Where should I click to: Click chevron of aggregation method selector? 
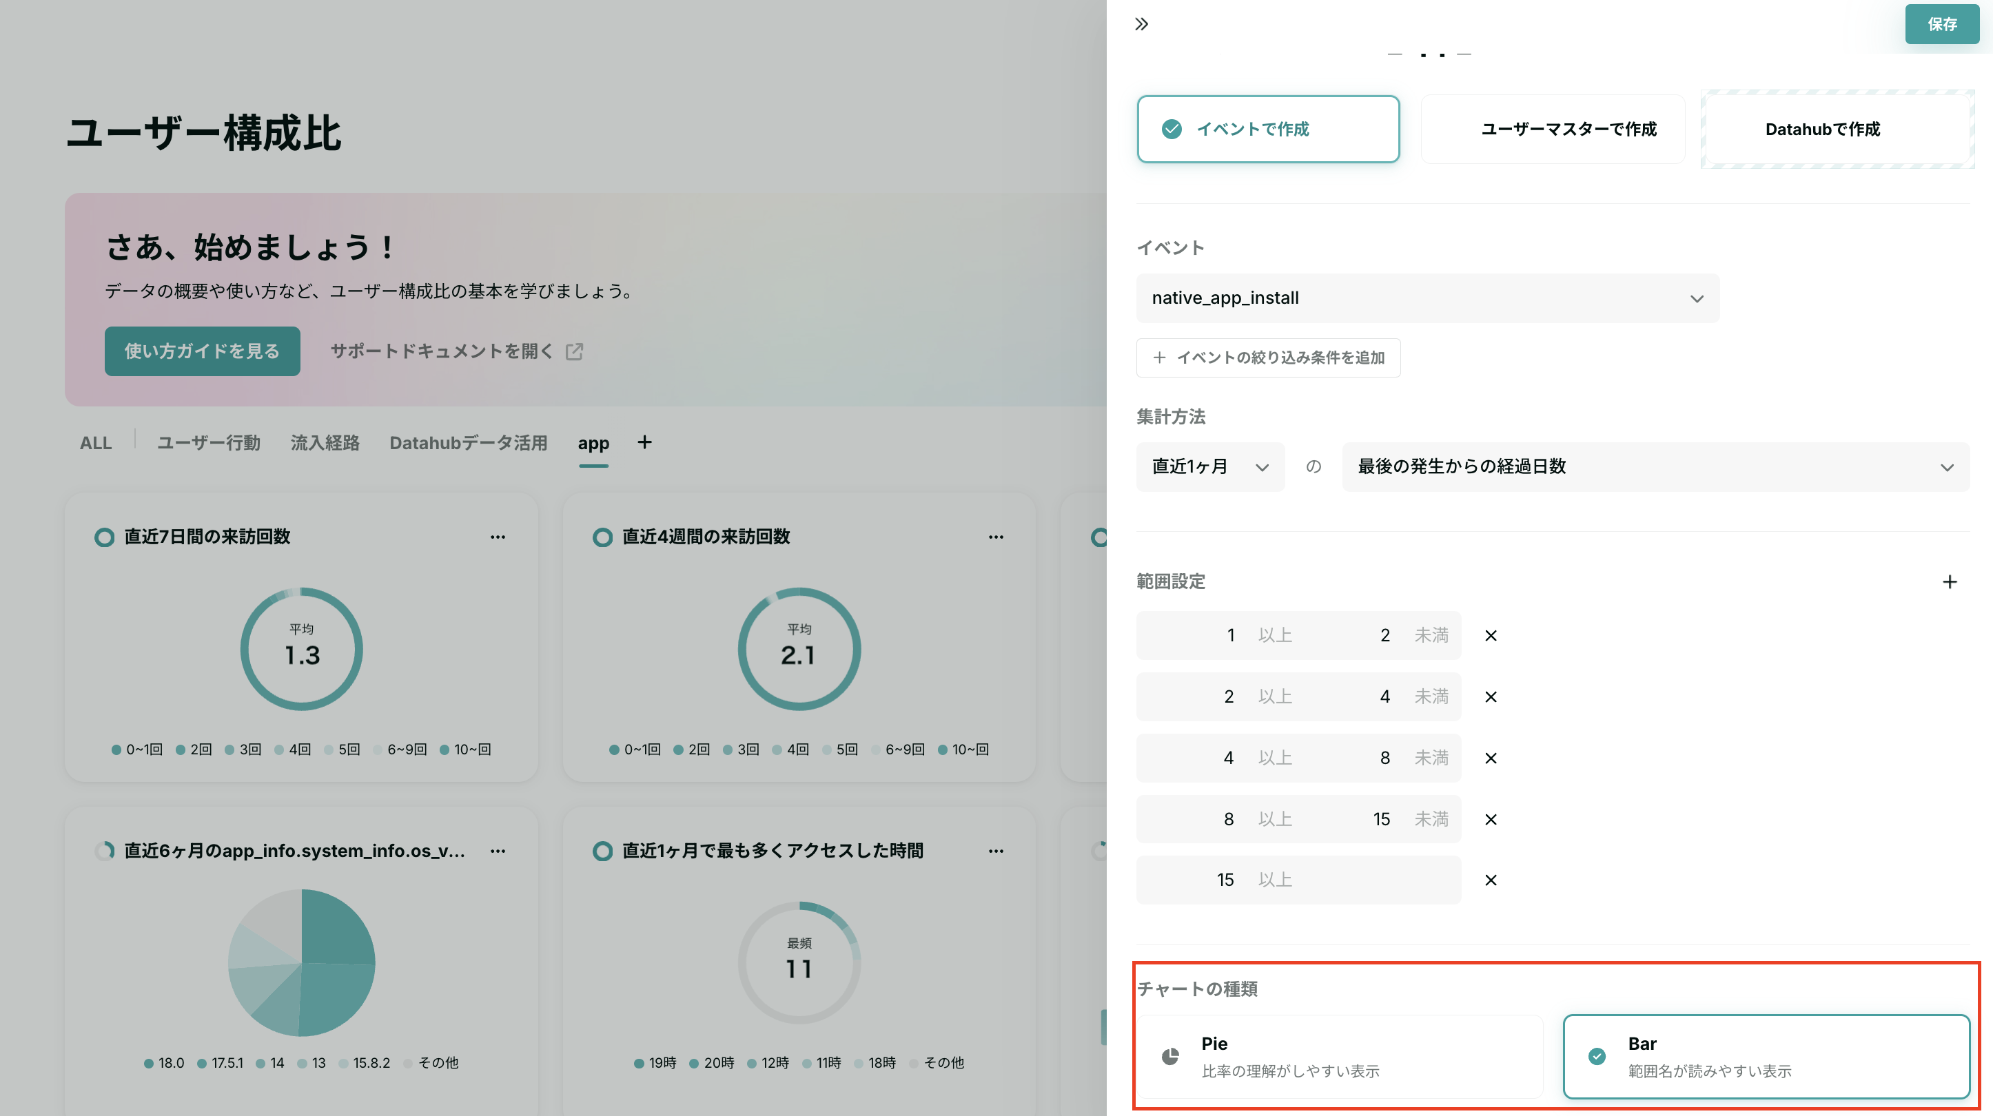point(1948,467)
